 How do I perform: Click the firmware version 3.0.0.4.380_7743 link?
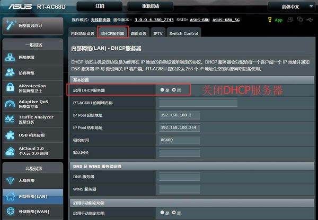(x=155, y=20)
